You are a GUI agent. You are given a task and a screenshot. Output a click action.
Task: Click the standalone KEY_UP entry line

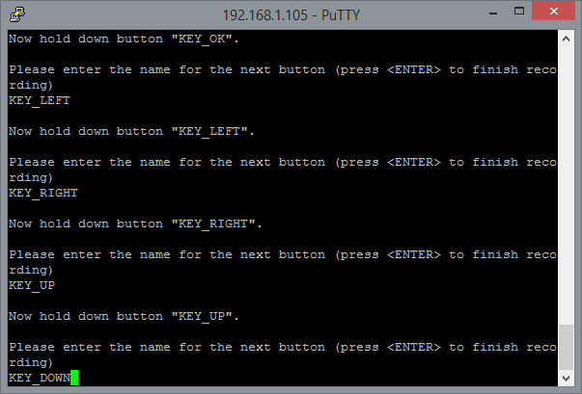(32, 285)
